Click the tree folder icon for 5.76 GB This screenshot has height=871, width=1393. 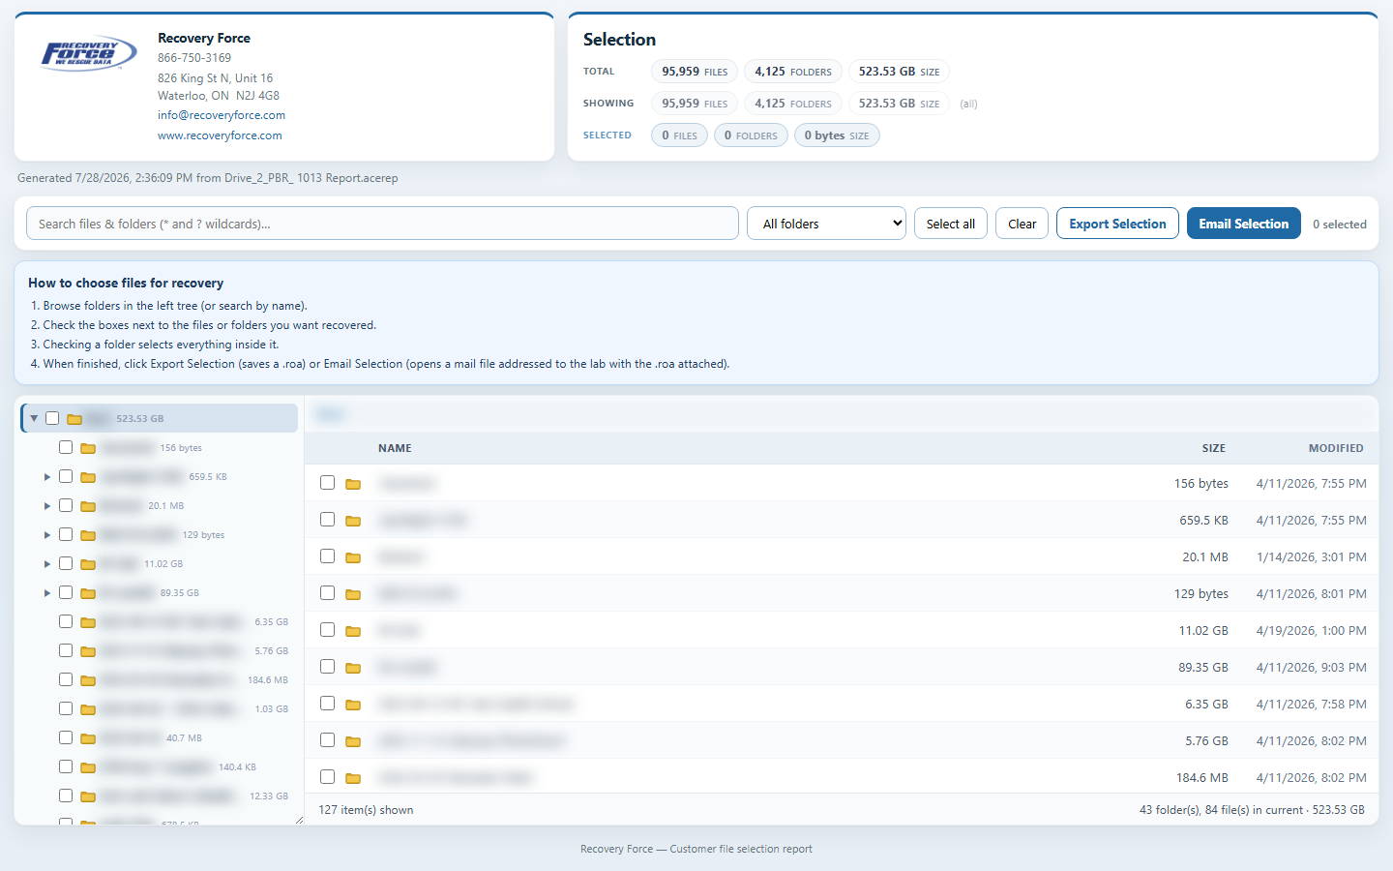point(88,651)
